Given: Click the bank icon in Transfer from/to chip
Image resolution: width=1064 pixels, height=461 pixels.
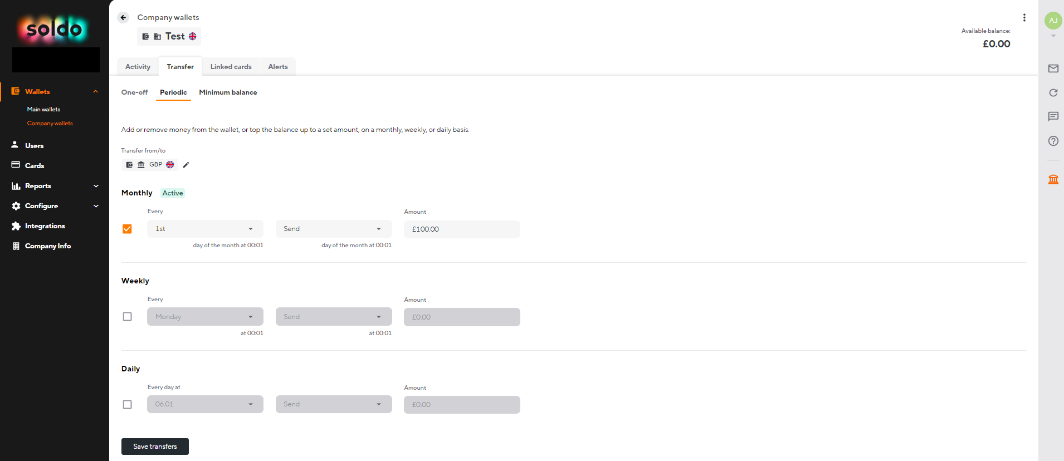Looking at the screenshot, I should 141,165.
